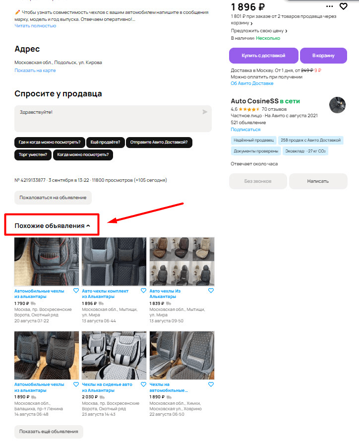
Task: Favorite the 1 790 ₽ seat covers listing
Action: point(76,291)
